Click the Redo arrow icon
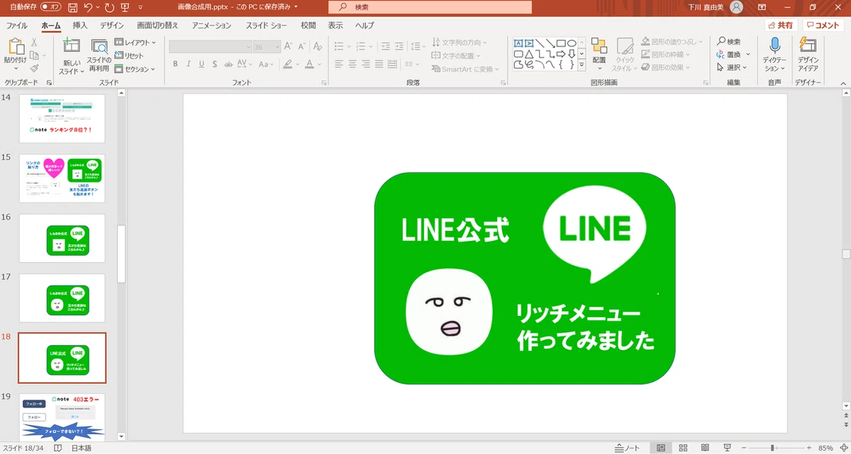The image size is (851, 454). pos(109,7)
